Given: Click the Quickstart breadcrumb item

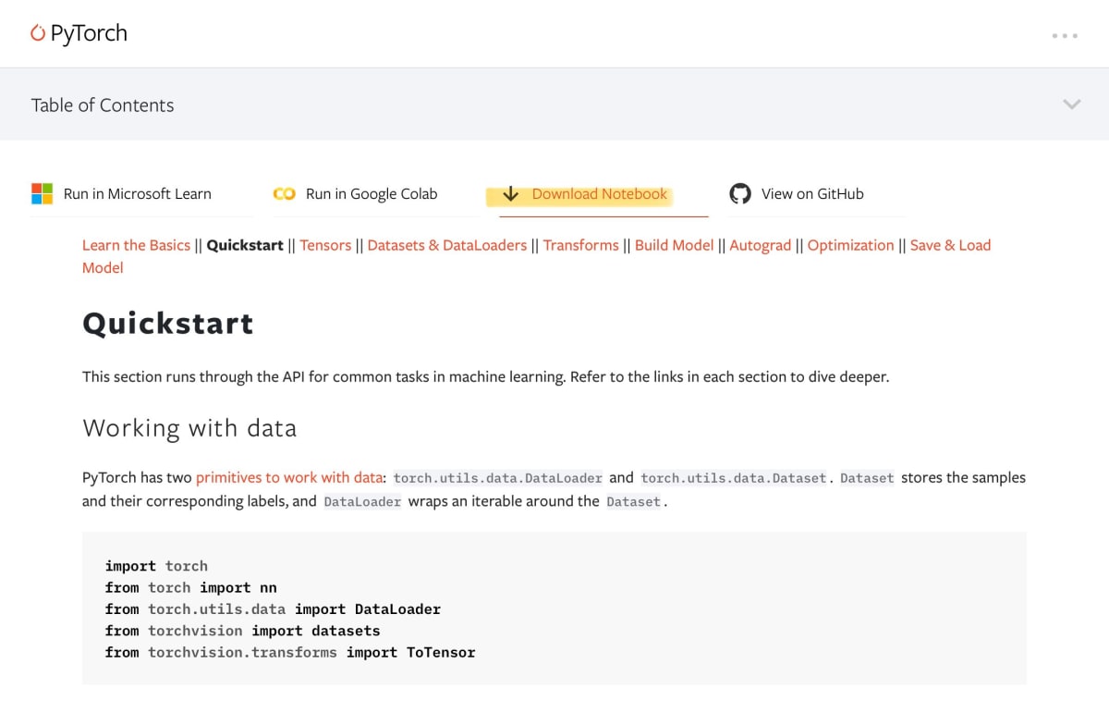Looking at the screenshot, I should 244,245.
